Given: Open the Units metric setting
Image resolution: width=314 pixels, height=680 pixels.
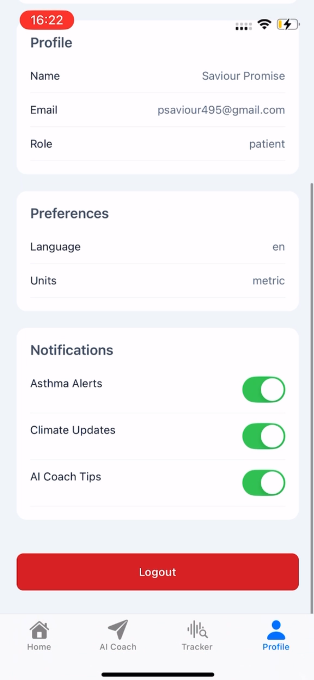Looking at the screenshot, I should tap(158, 281).
